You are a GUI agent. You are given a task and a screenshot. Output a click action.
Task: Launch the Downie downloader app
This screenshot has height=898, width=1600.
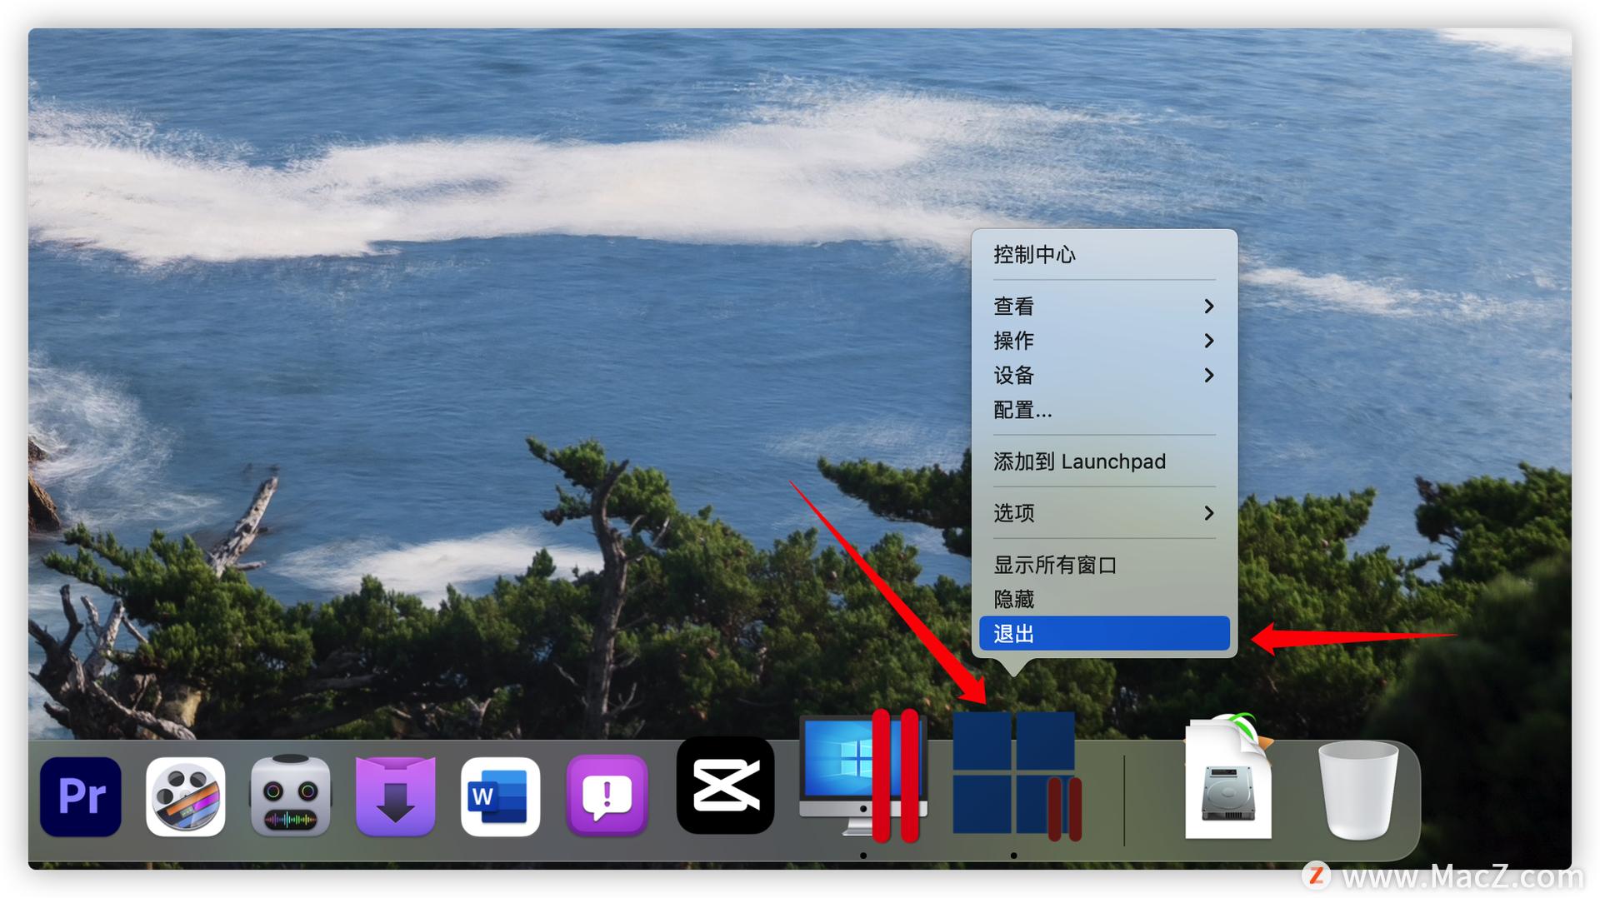click(395, 796)
